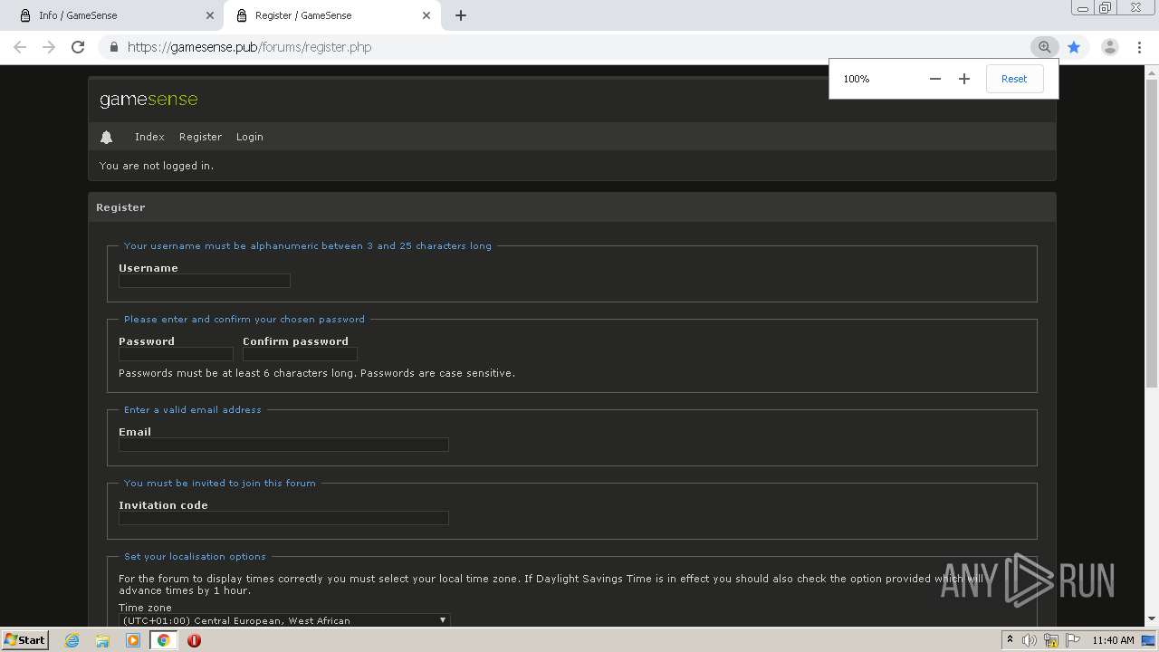Expand the Time zone dropdown
1159x652 pixels.
tap(284, 620)
